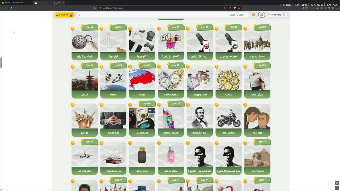This screenshot has height=191, width=340.
Task: Select the إسم الشخصية category card
Action: click(x=200, y=120)
